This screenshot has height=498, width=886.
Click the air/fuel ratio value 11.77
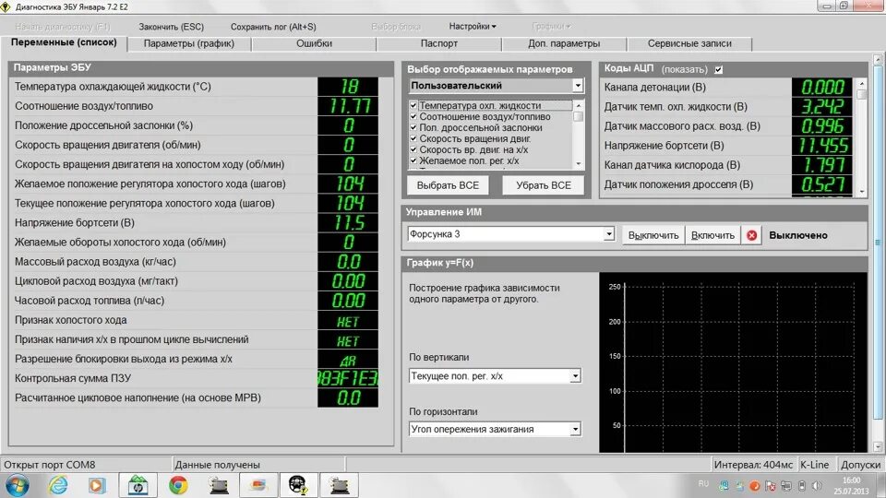[348, 106]
